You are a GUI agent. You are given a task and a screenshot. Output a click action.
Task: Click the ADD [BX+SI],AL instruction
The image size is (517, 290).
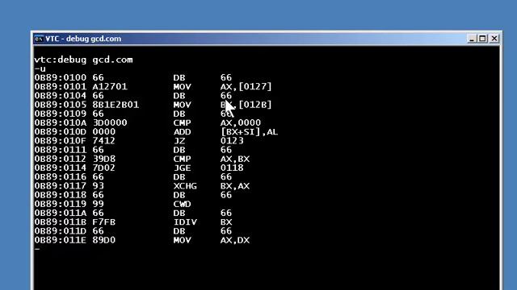pos(225,132)
